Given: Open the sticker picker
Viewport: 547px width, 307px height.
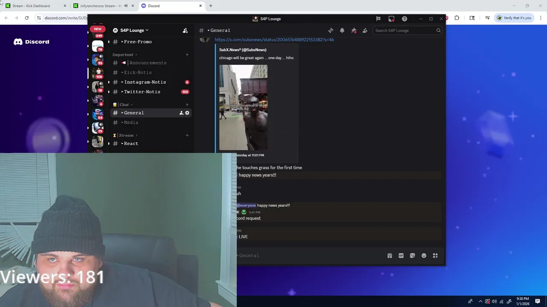Looking at the screenshot, I should click(x=412, y=255).
